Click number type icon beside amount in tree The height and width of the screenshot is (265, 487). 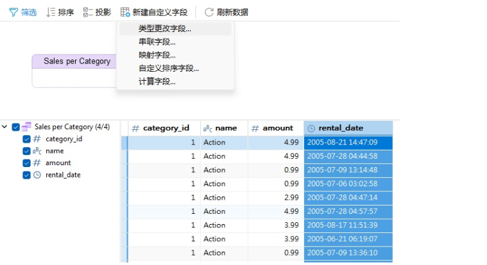click(x=37, y=163)
